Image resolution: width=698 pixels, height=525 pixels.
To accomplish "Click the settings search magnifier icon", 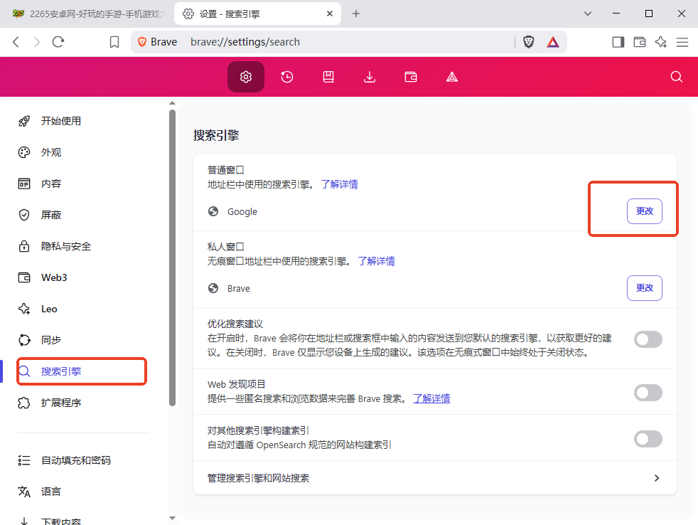I will [x=677, y=77].
